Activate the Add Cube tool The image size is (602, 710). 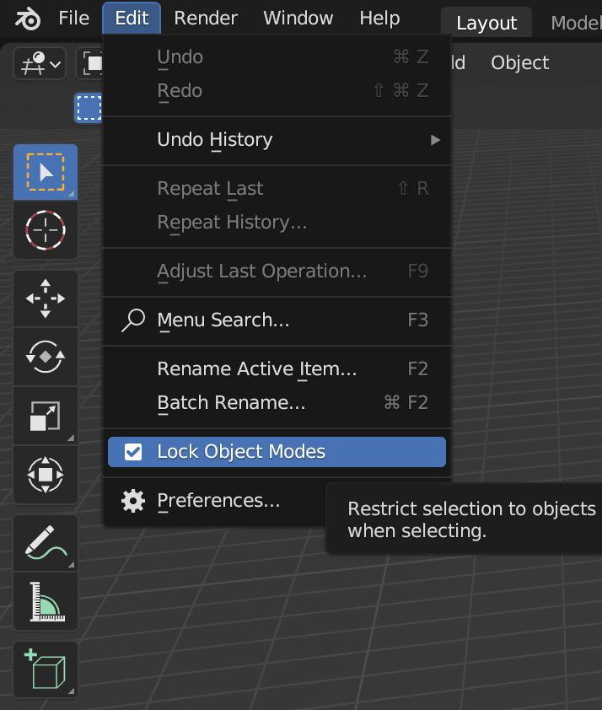click(x=45, y=669)
